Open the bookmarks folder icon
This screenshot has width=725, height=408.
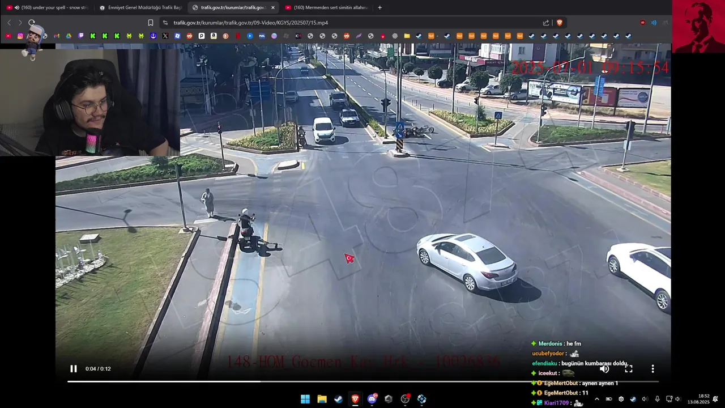(407, 36)
